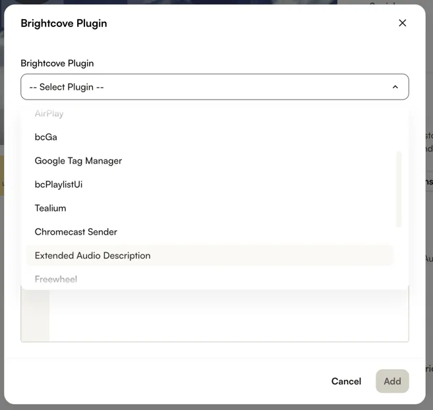Open the Select Plugin combo box

point(215,87)
